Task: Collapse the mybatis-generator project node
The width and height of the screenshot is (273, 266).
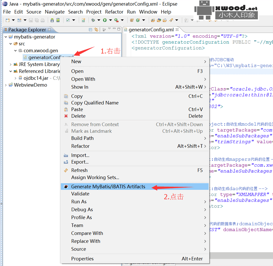Action: pos(6,37)
